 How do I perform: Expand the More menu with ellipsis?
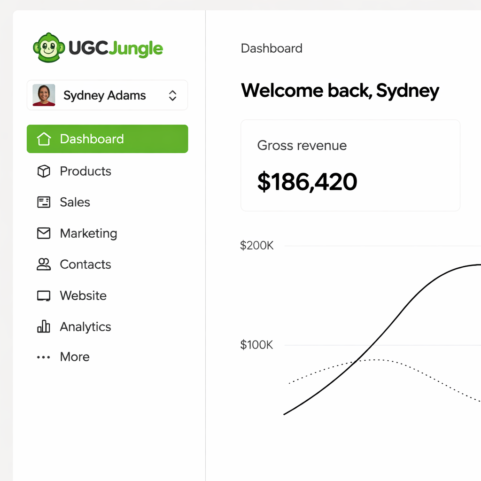click(43, 357)
